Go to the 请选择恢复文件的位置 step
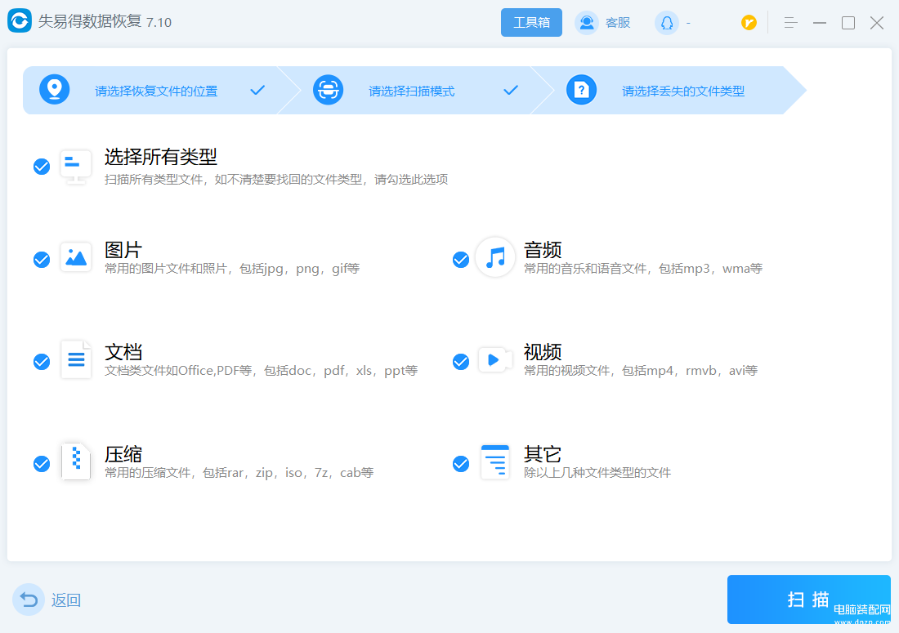Screen dimensions: 899x633 tap(156, 91)
